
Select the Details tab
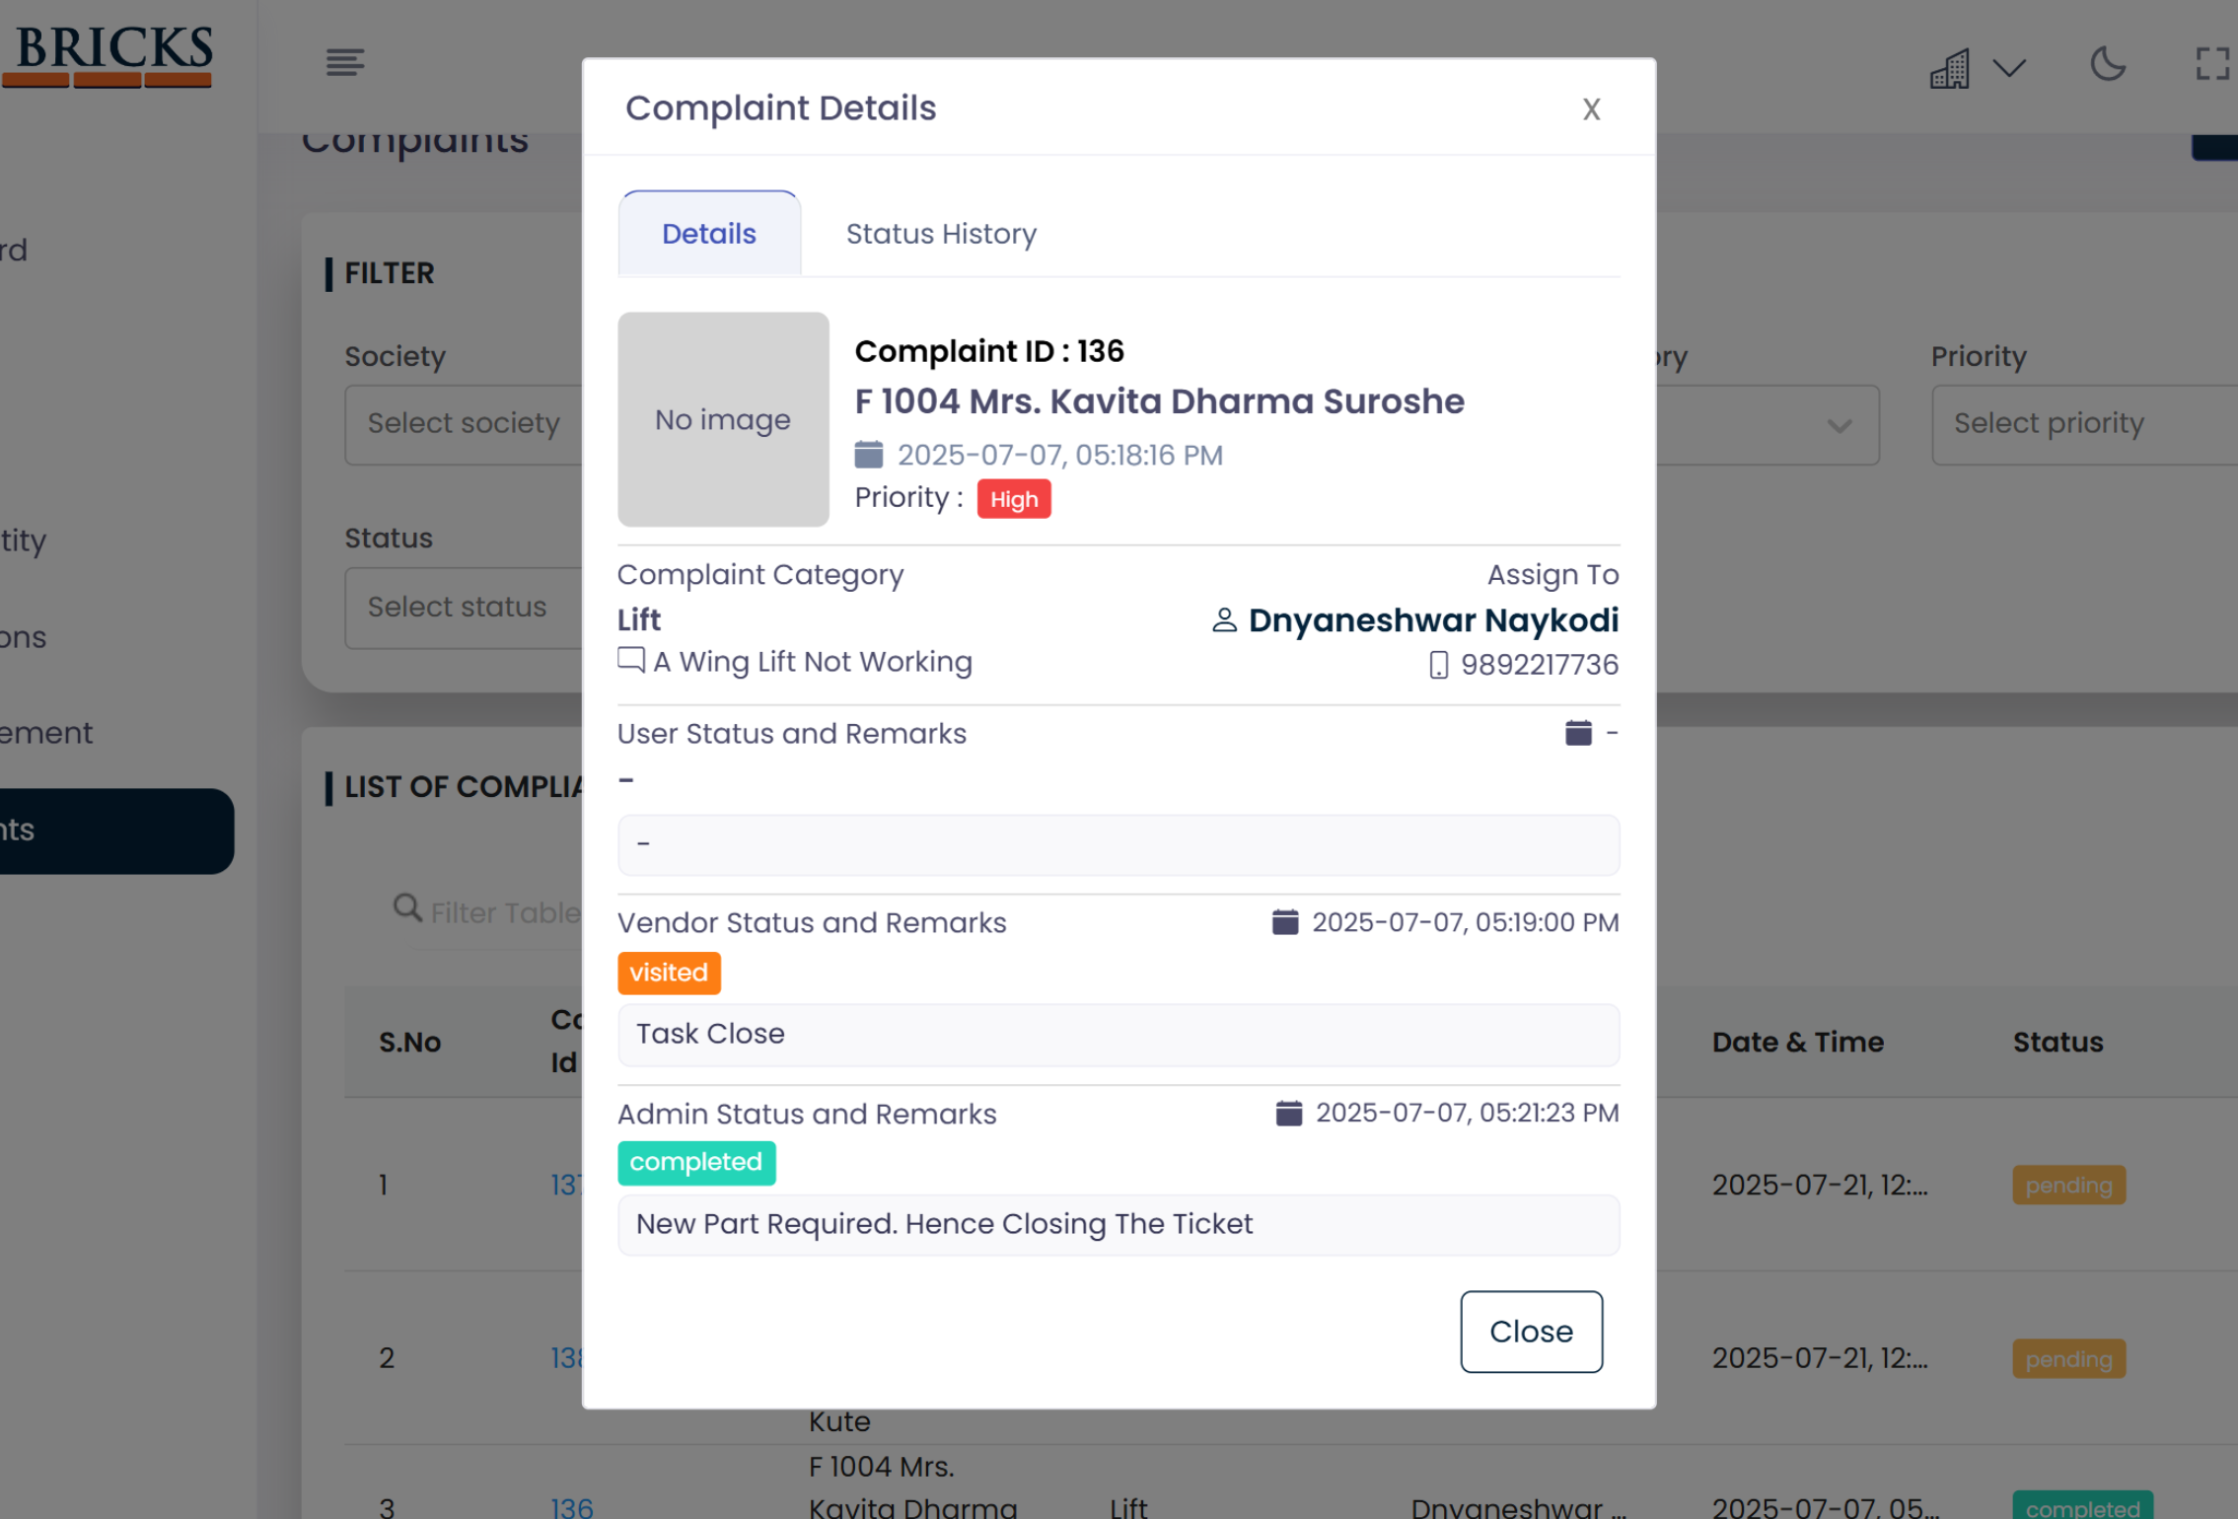[x=708, y=234]
